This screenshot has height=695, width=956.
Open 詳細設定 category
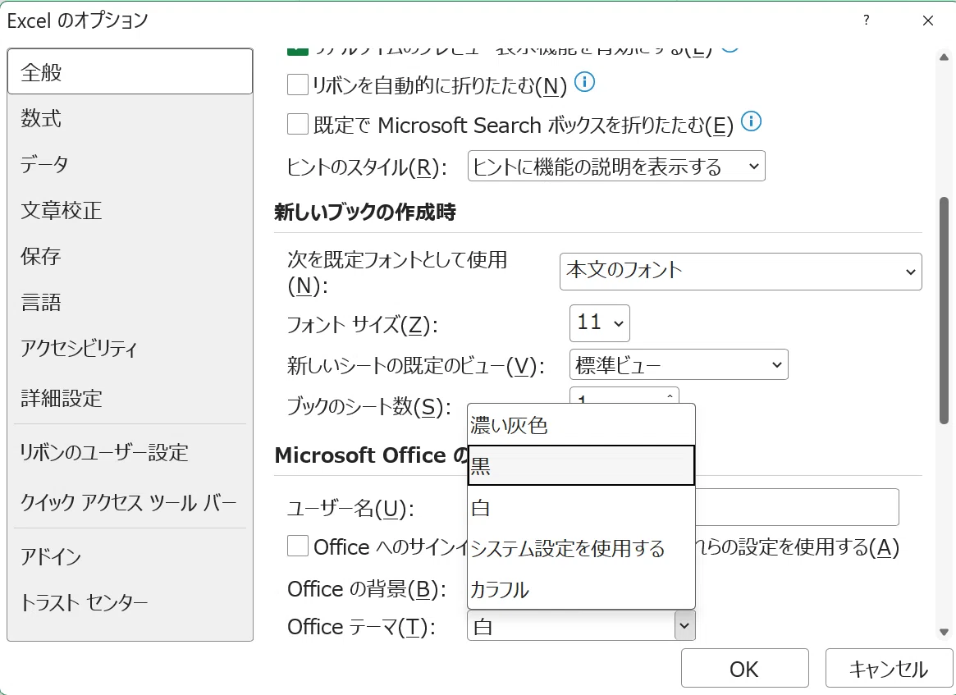point(130,398)
